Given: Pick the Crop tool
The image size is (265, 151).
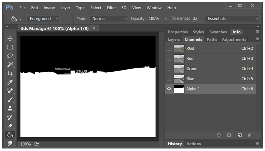Looking at the screenshot, I should point(10,73).
